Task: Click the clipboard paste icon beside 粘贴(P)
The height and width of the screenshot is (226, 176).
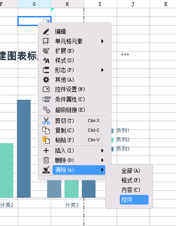Action: tap(46, 140)
